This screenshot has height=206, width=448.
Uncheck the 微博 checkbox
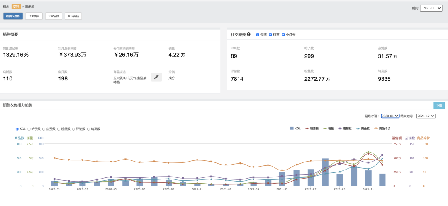point(258,34)
